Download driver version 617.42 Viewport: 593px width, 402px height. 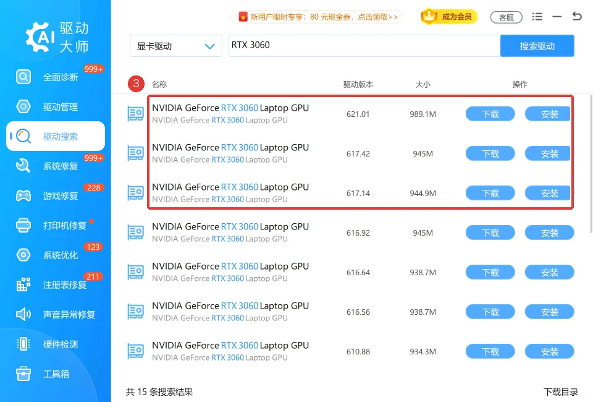coord(490,153)
